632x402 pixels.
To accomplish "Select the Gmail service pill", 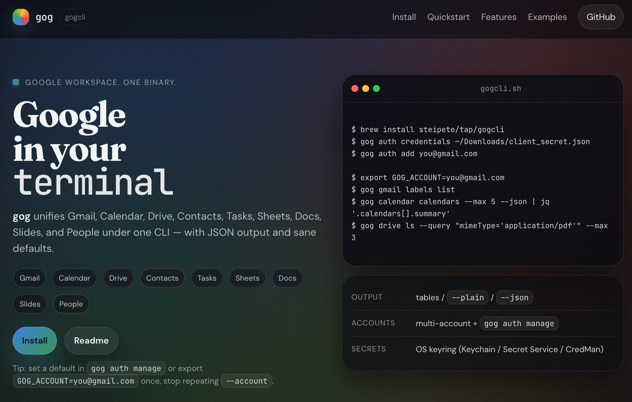I will click(x=29, y=278).
